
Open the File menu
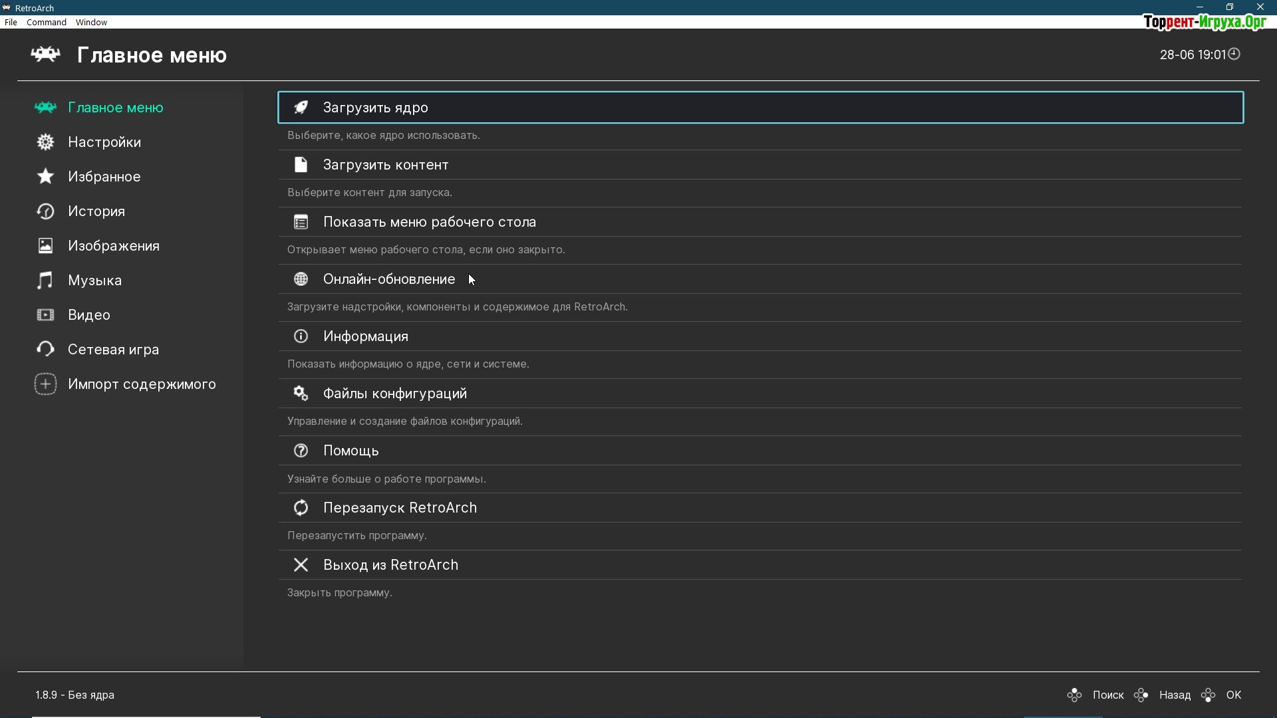[11, 22]
